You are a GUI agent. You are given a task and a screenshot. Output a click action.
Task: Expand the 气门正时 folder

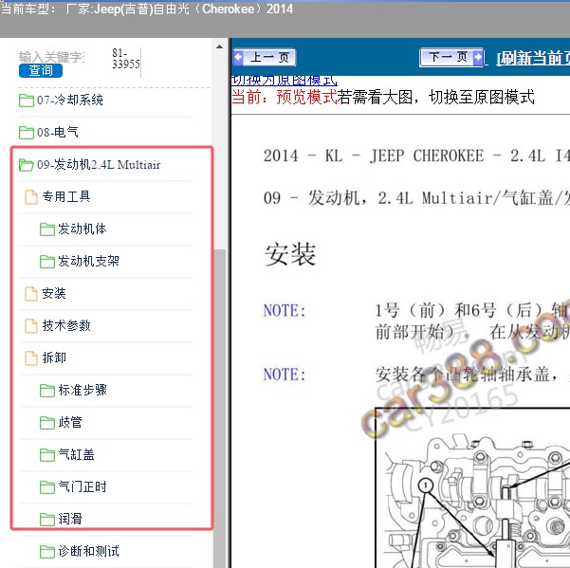83,487
